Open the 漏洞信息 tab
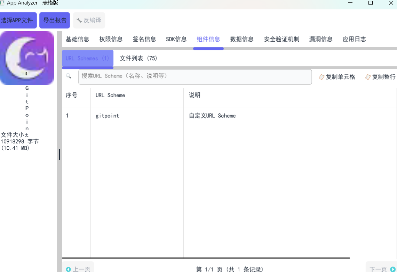The height and width of the screenshot is (272, 397). [320, 39]
